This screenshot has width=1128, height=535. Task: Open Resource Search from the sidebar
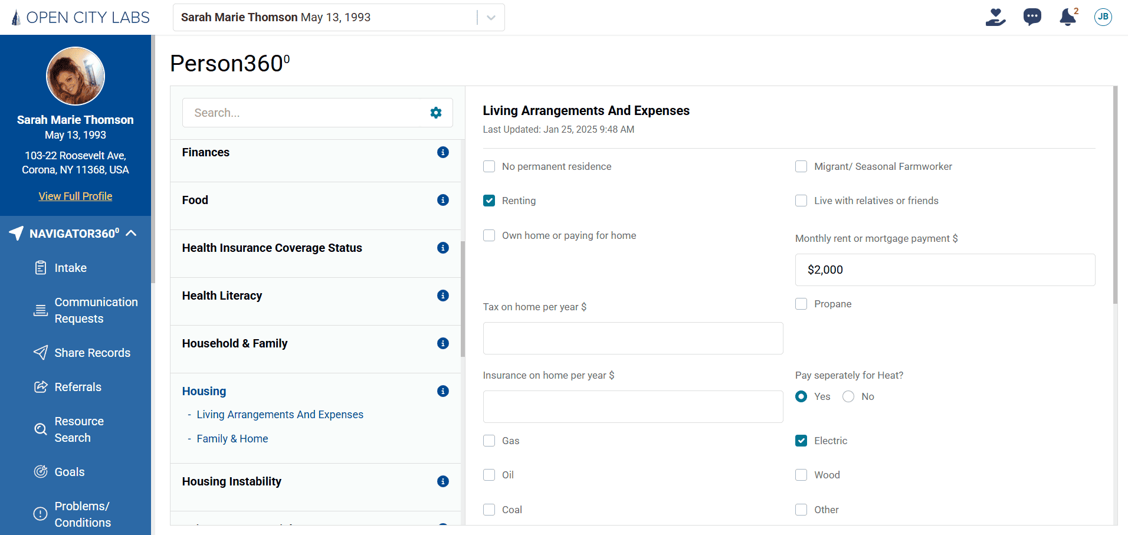[x=78, y=429]
